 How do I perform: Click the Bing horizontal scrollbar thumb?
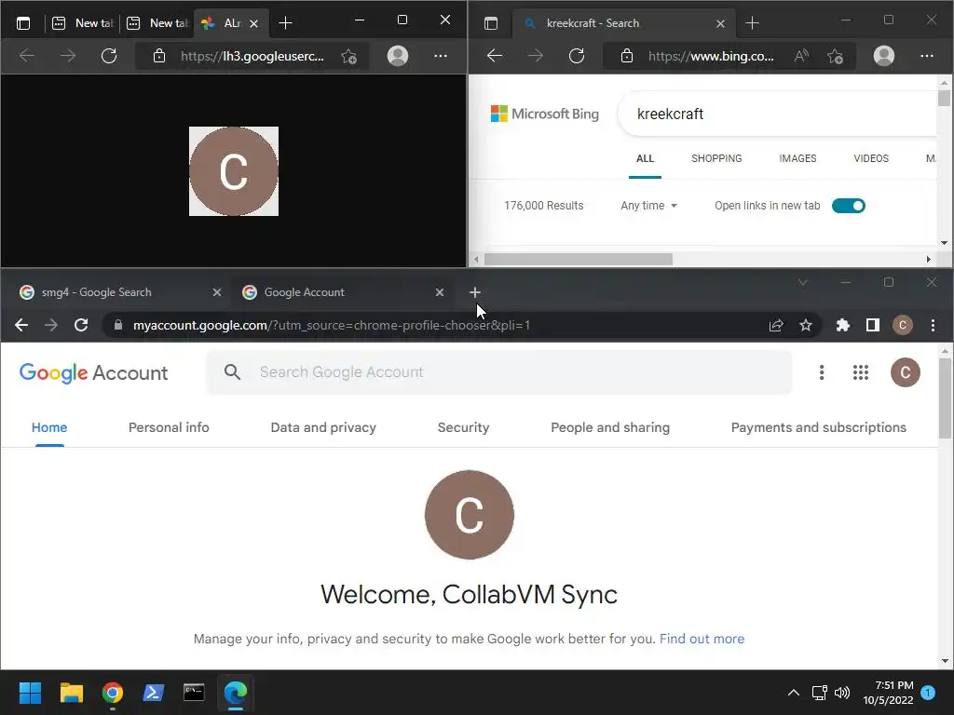(578, 259)
